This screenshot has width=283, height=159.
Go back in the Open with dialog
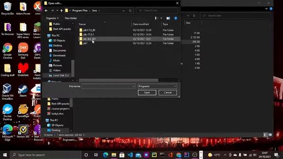pos(46,11)
